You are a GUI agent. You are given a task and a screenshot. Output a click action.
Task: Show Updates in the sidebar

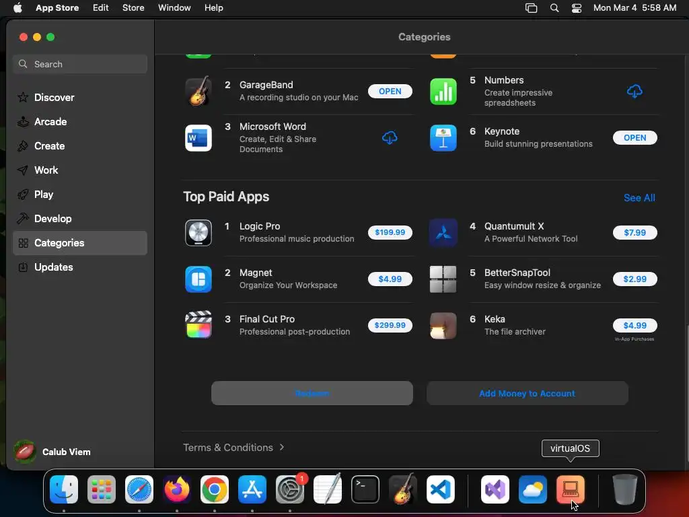tap(80, 267)
